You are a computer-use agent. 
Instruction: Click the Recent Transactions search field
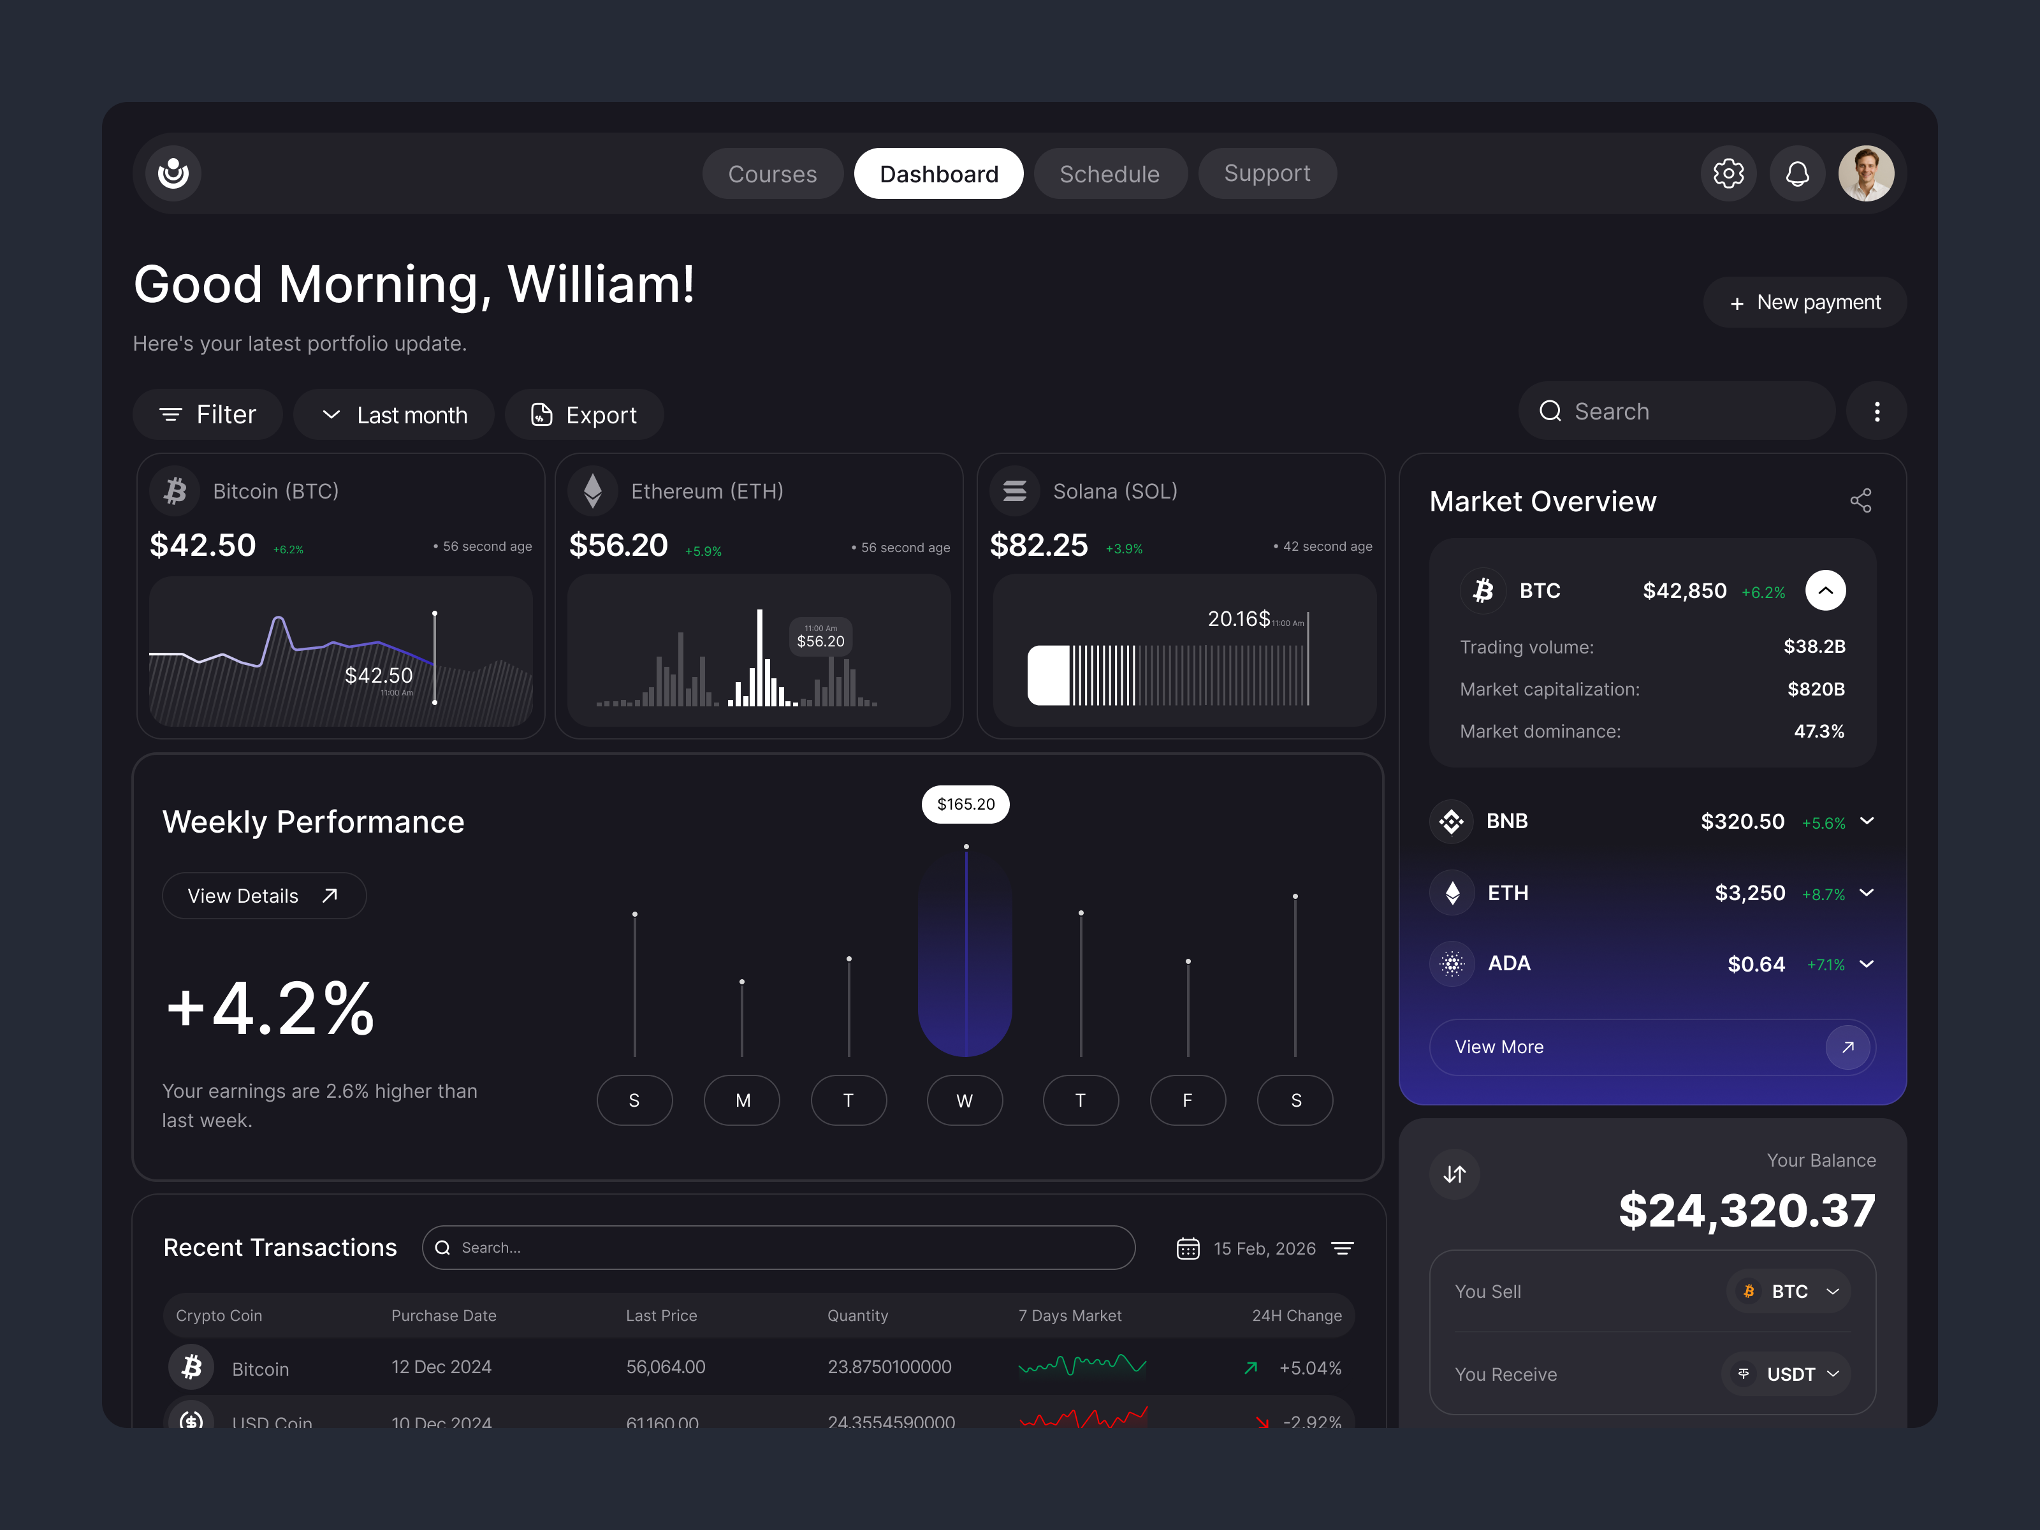(778, 1248)
